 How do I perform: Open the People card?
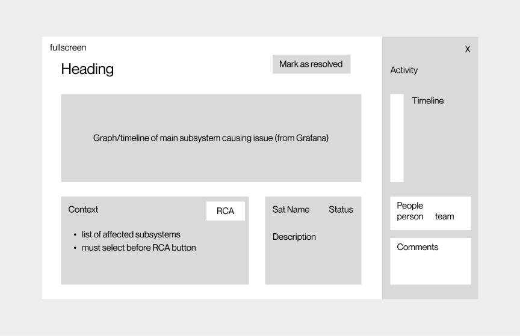[x=430, y=213]
